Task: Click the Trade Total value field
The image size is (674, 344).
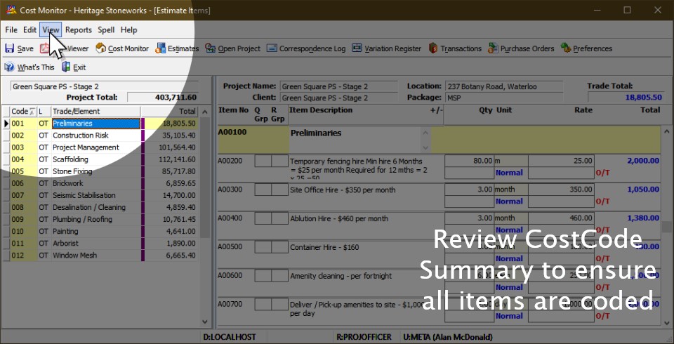Action: (x=626, y=97)
